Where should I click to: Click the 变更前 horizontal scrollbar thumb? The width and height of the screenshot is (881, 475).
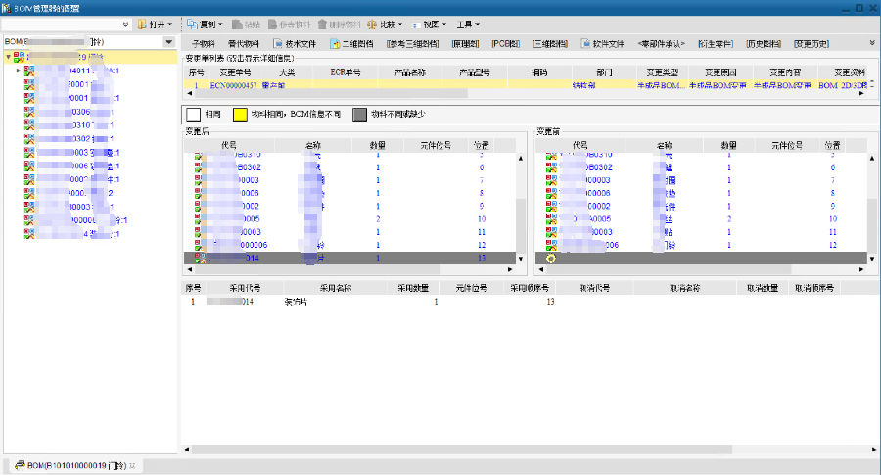tap(669, 270)
